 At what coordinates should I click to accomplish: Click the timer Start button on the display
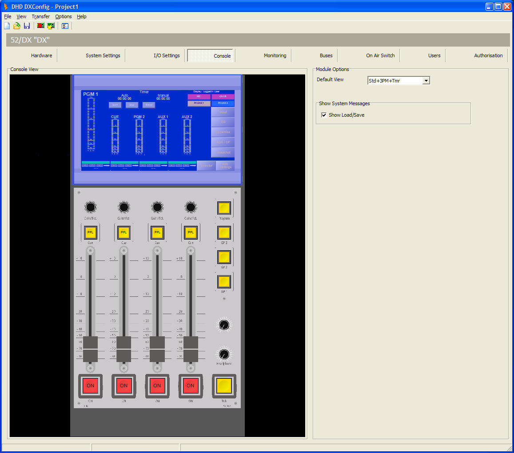115,105
